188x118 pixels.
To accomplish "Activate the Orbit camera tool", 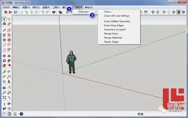I will (4, 88).
